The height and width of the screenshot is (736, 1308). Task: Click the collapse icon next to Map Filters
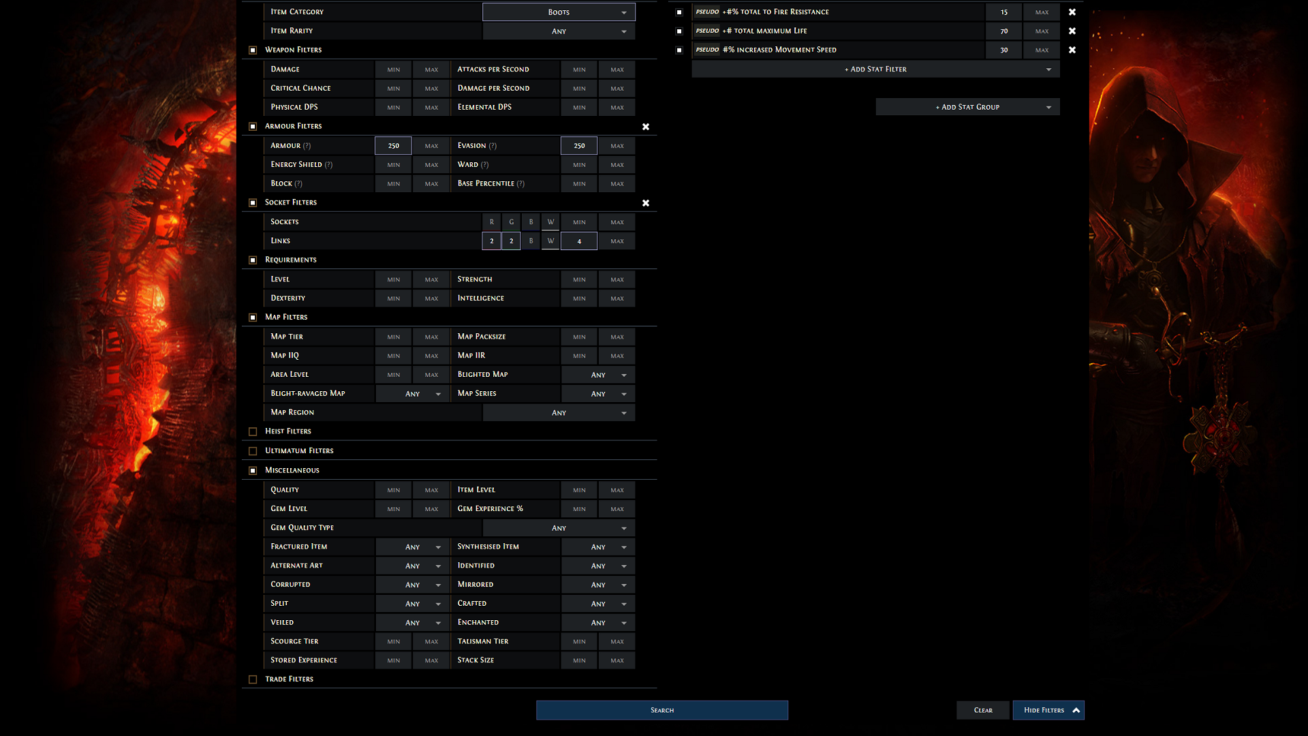pyautogui.click(x=253, y=316)
